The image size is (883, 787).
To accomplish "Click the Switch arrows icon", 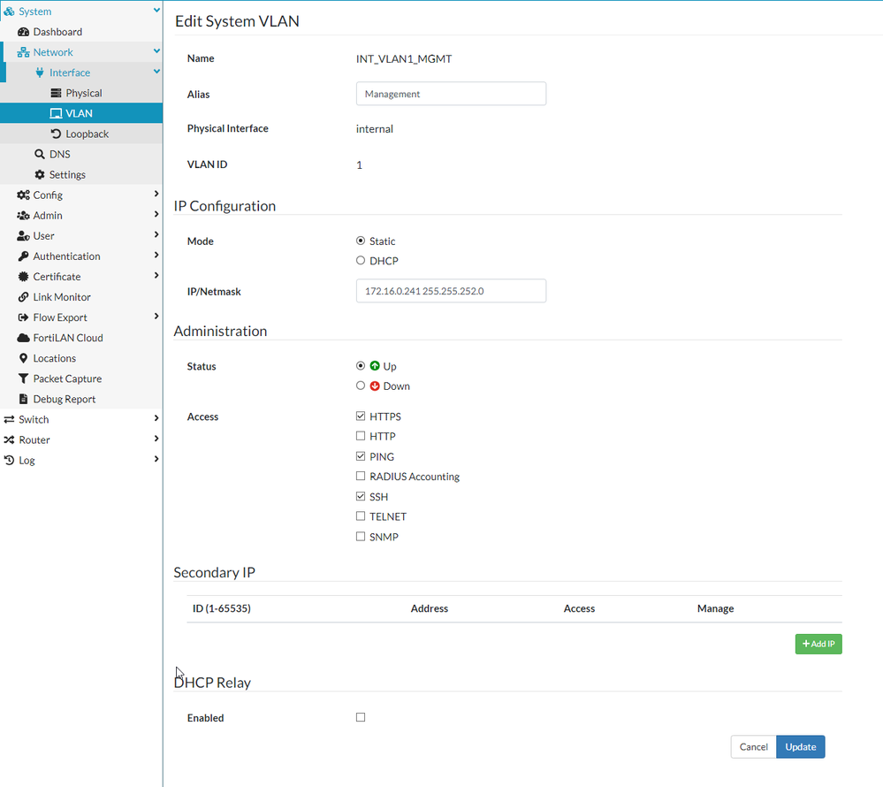I will (9, 420).
